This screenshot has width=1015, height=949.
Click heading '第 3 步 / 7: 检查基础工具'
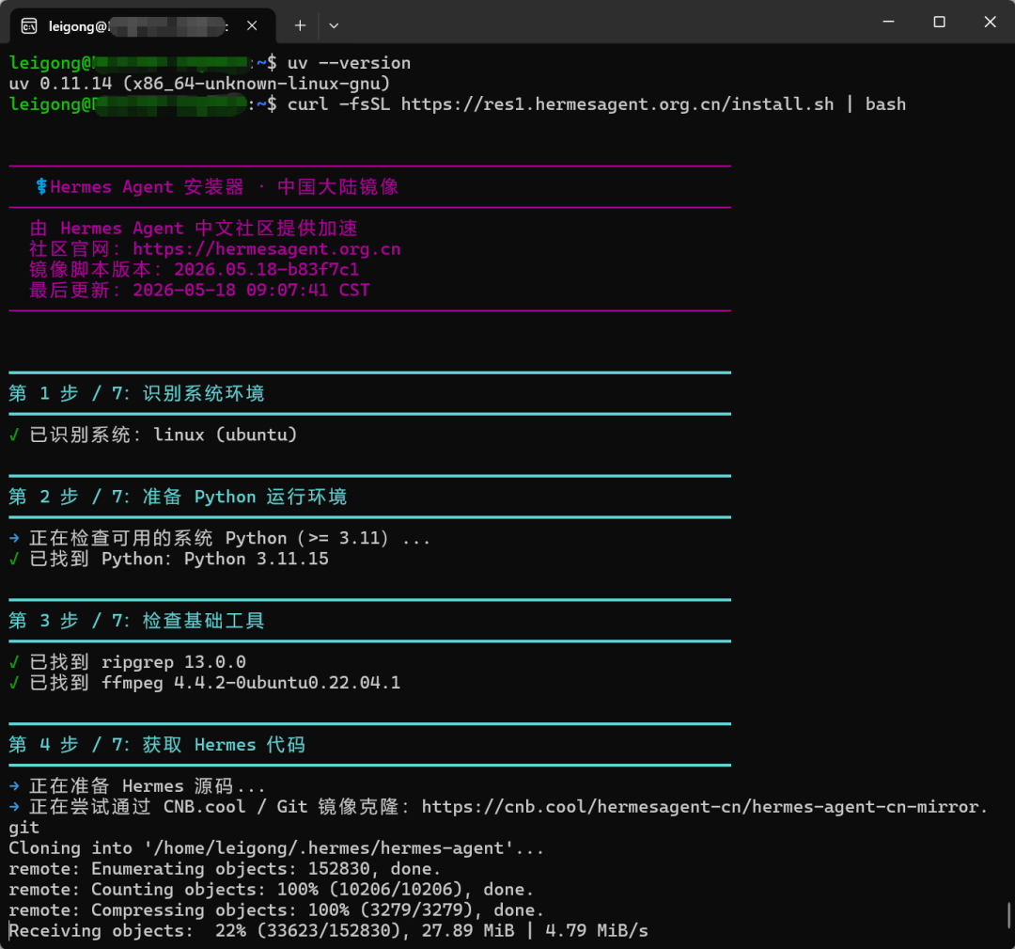point(136,621)
